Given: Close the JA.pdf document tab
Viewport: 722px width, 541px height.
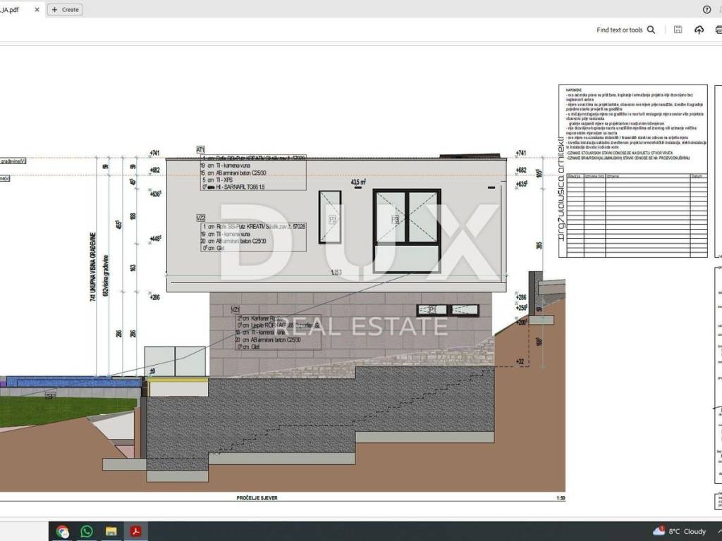Looking at the screenshot, I should tap(37, 10).
